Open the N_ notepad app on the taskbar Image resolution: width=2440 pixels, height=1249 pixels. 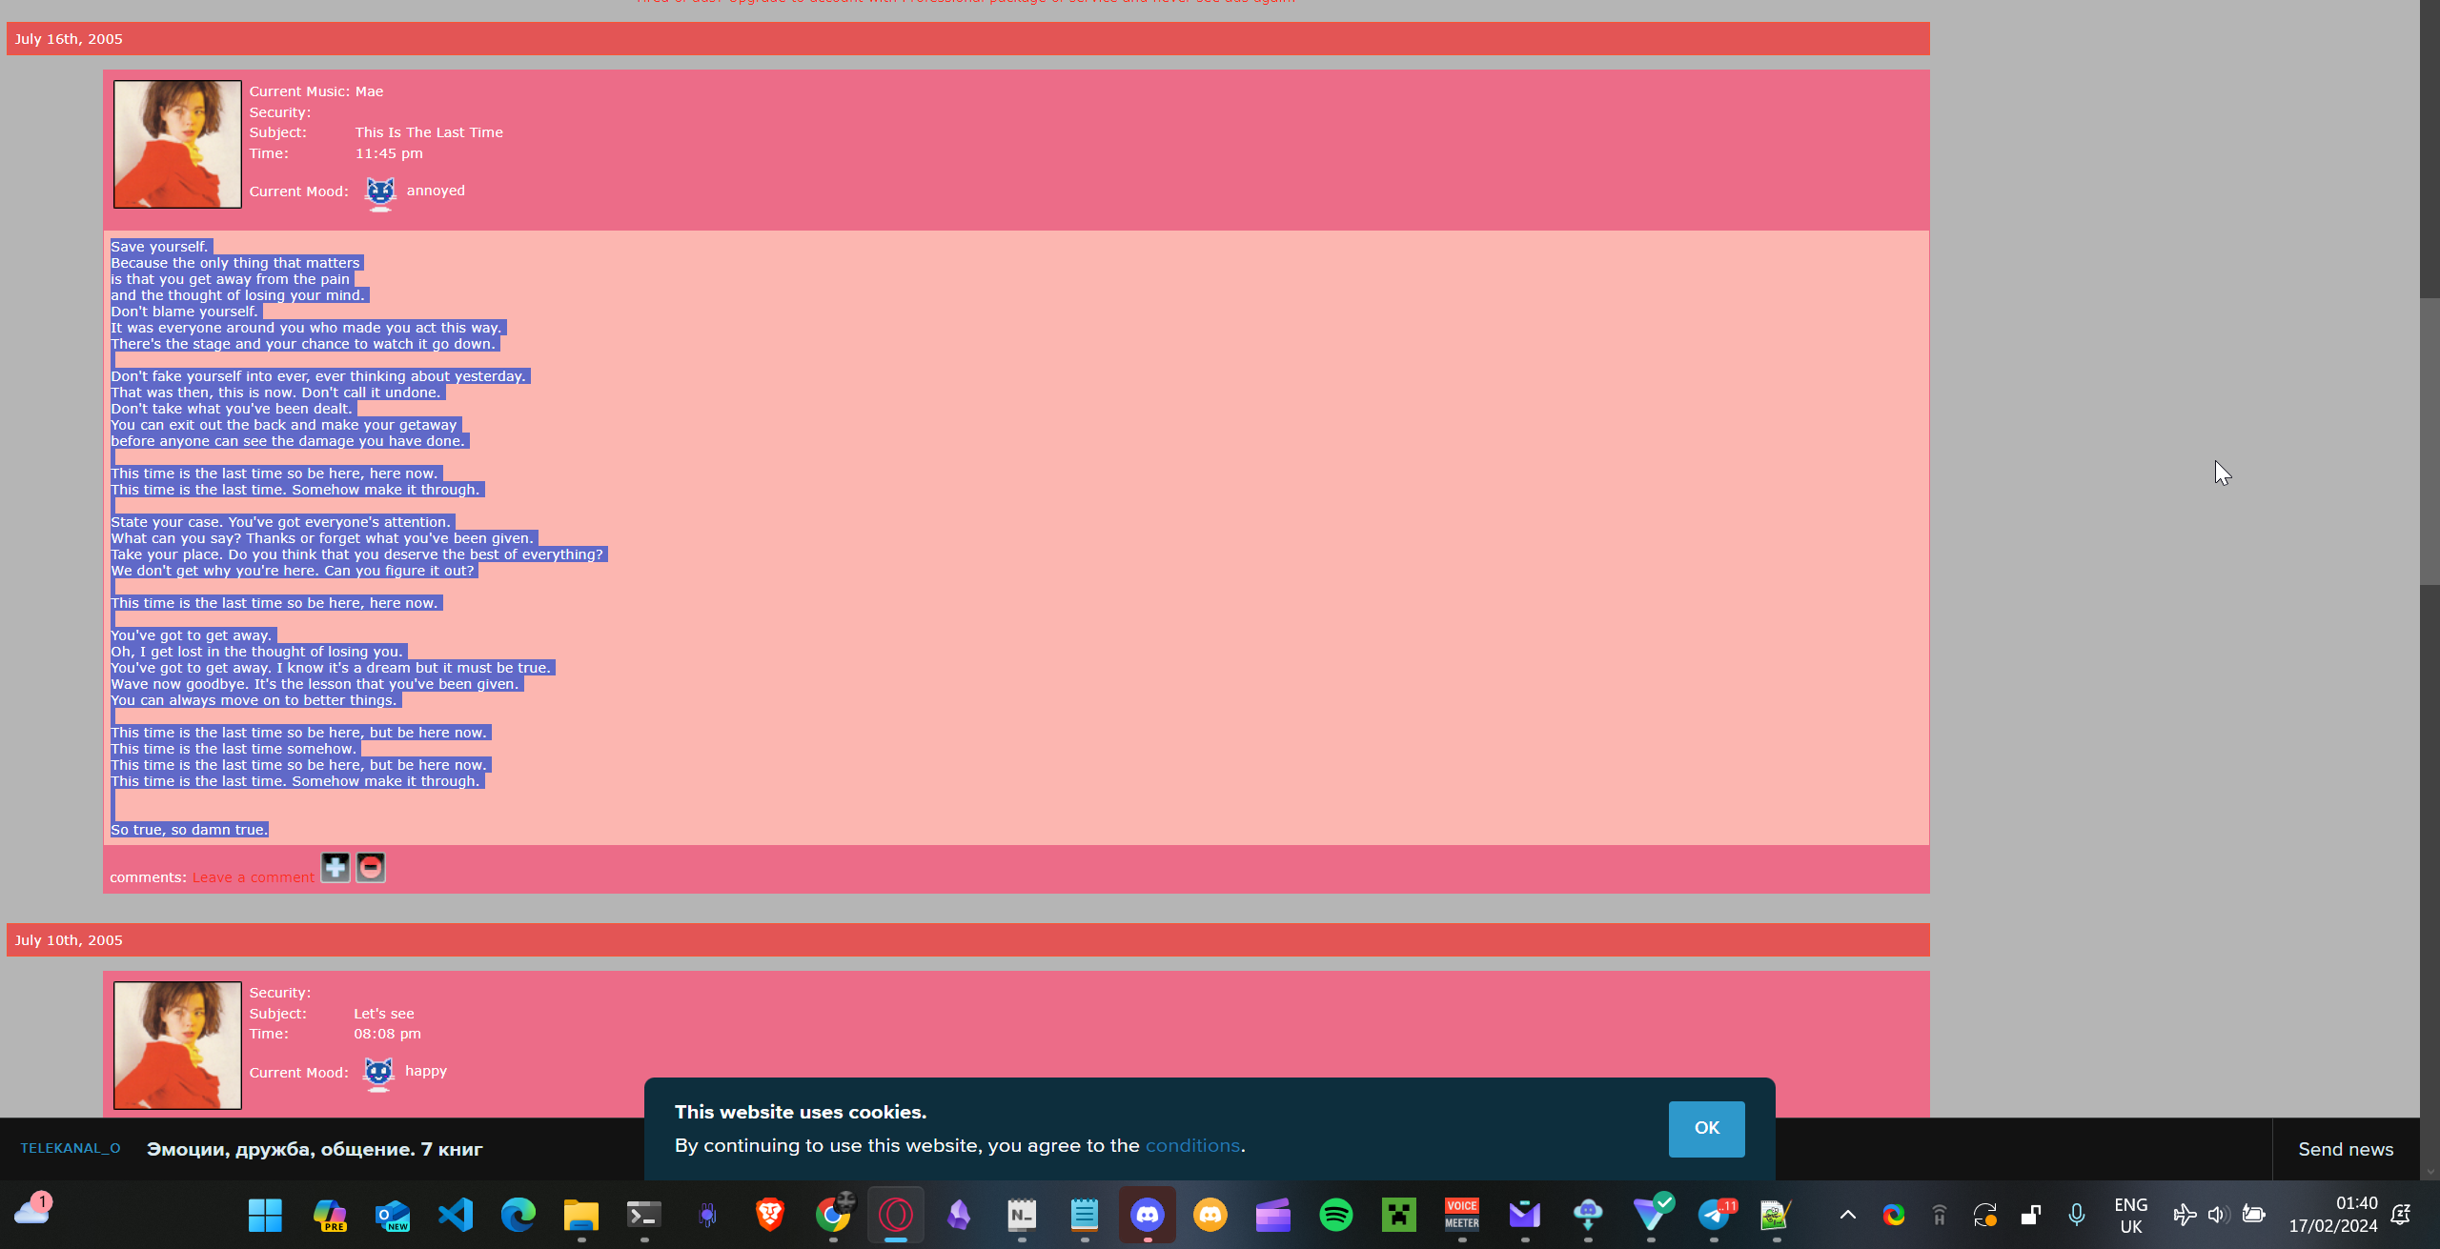click(1022, 1215)
